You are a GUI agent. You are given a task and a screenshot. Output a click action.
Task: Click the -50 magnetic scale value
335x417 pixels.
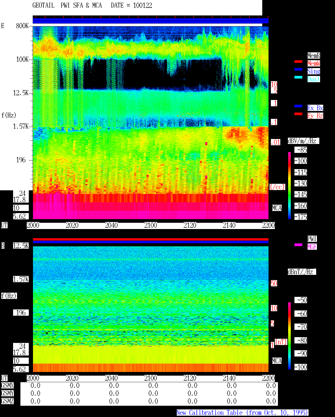point(301,300)
